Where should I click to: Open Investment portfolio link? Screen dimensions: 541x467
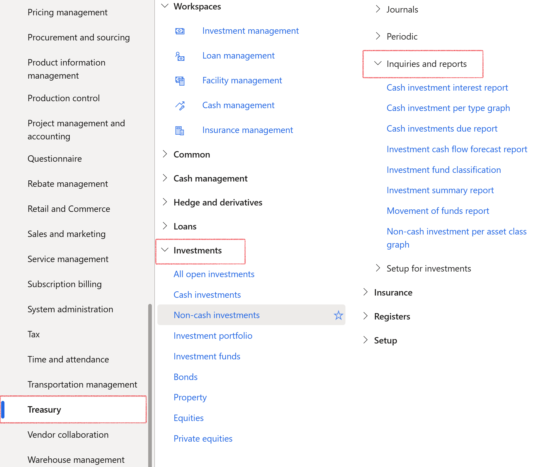(213, 336)
